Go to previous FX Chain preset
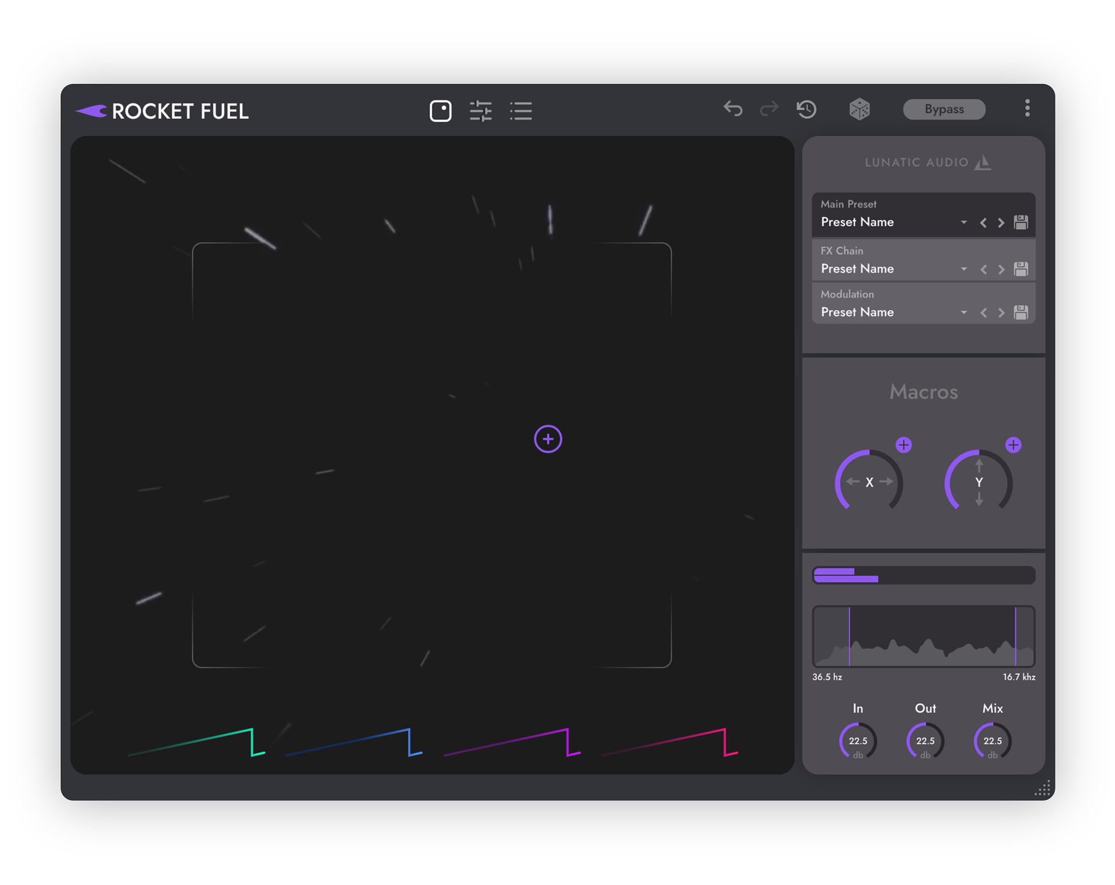The height and width of the screenshot is (885, 1115). pos(983,269)
